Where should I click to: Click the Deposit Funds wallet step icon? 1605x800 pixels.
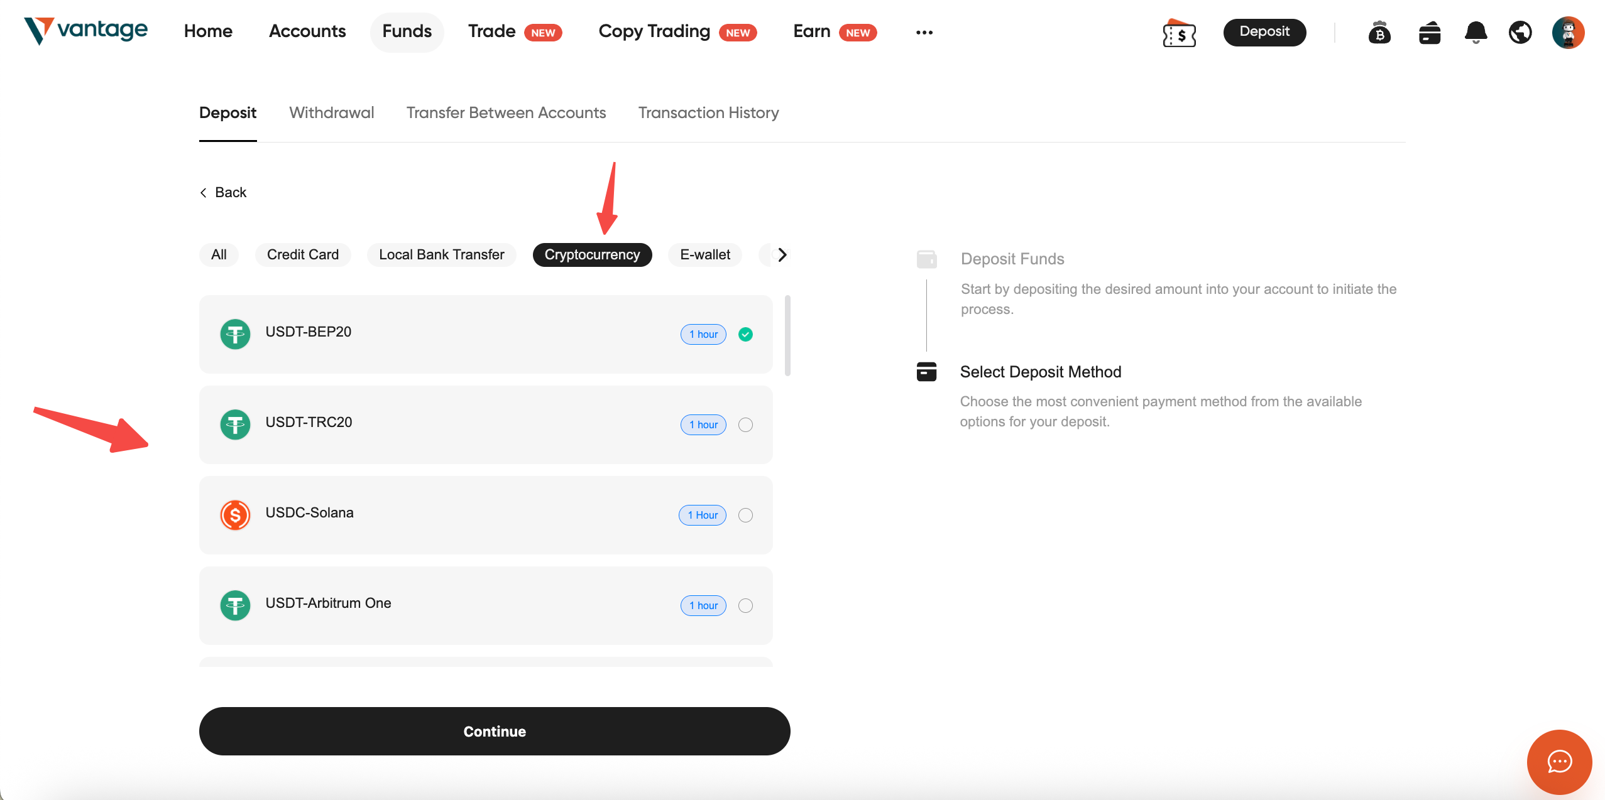(926, 259)
